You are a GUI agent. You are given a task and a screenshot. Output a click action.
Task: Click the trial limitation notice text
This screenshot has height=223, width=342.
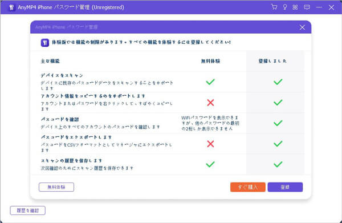[141, 42]
